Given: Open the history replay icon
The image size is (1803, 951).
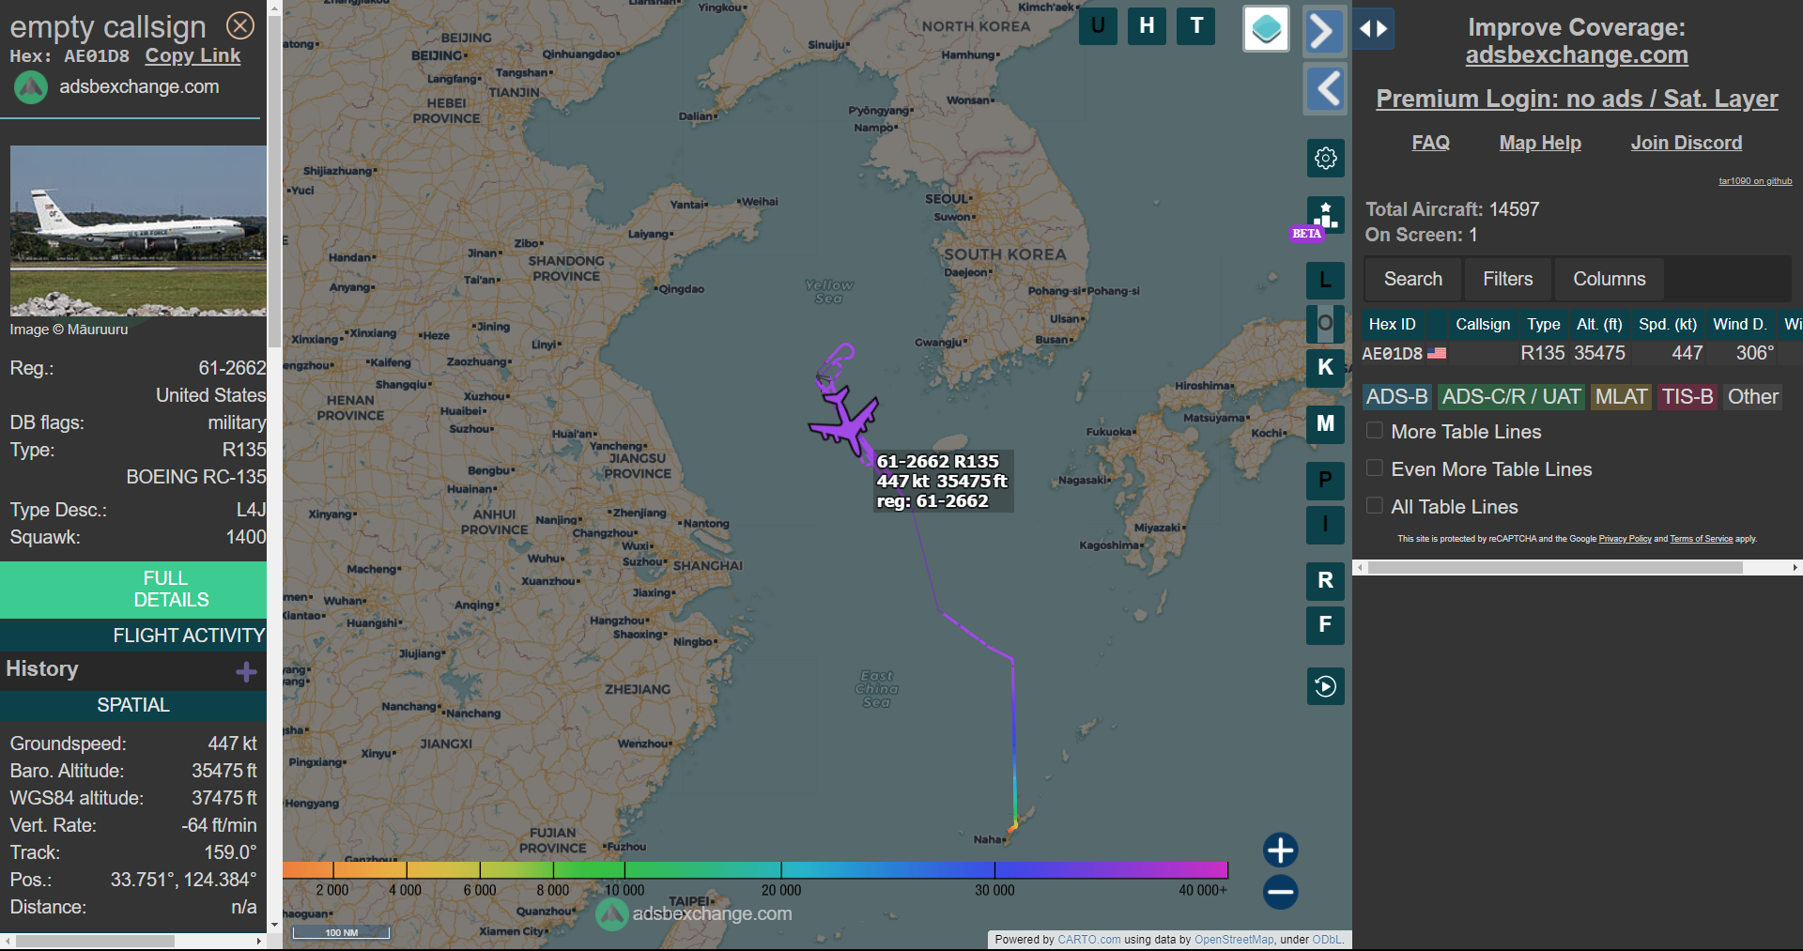Looking at the screenshot, I should coord(1325,686).
